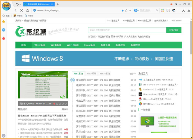Click the site security shield icon
The image size is (193, 139).
click(34, 11)
